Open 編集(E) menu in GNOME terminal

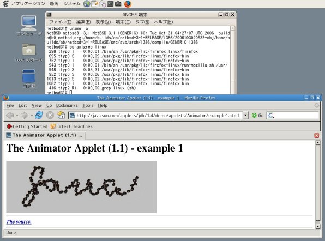(x=83, y=22)
